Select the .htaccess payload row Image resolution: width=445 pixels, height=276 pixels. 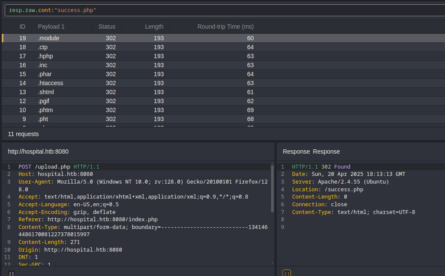(x=223, y=83)
